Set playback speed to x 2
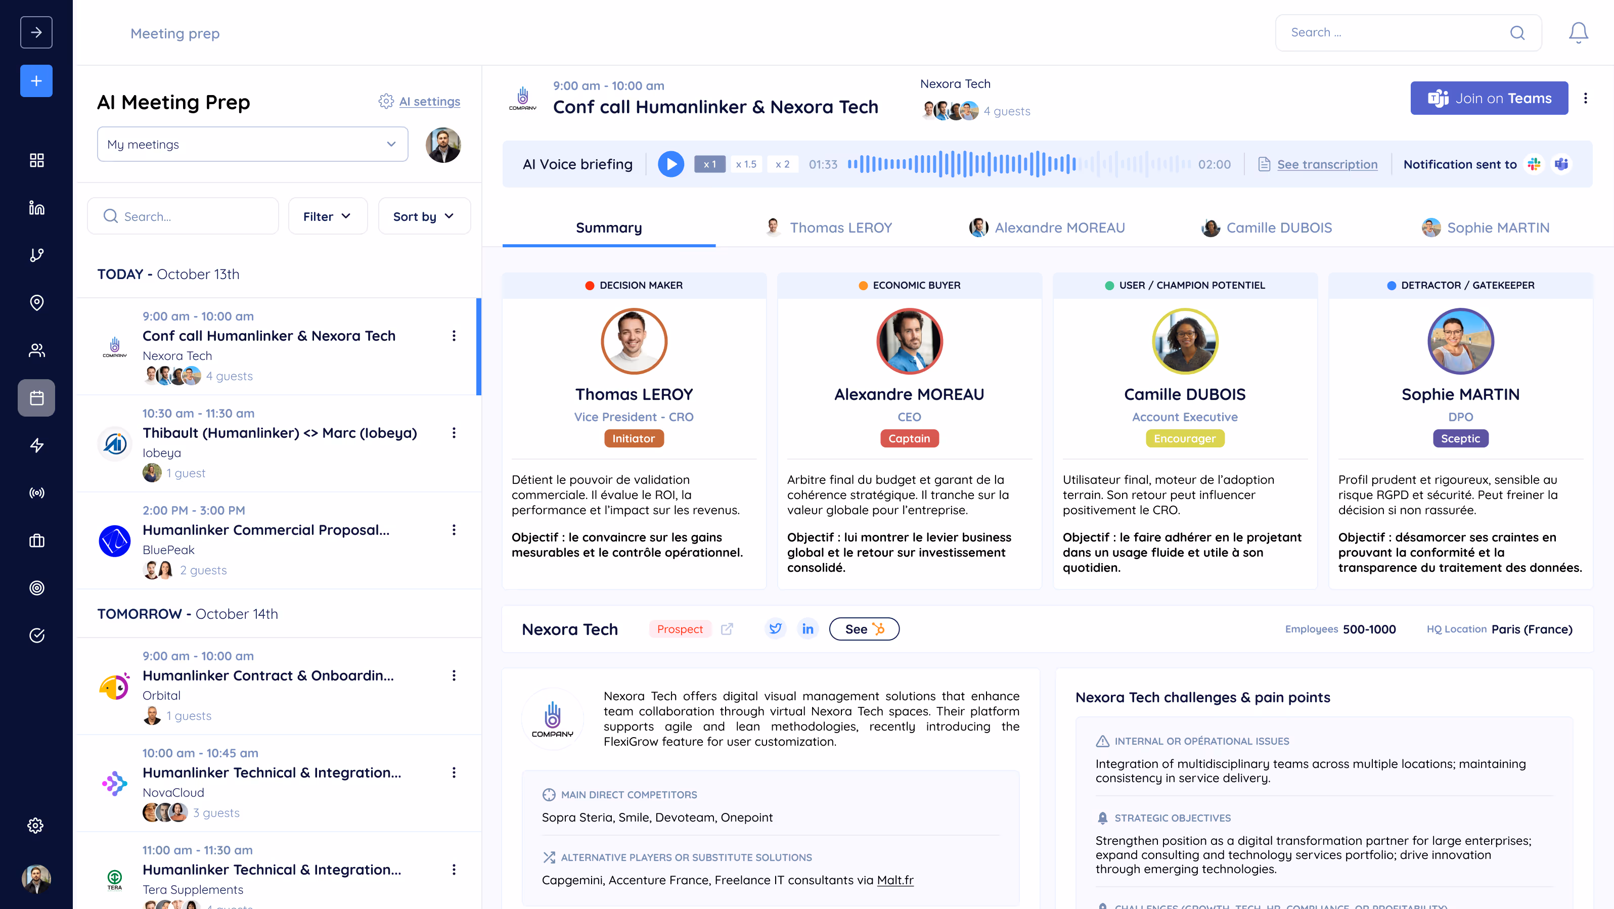 pyautogui.click(x=782, y=164)
